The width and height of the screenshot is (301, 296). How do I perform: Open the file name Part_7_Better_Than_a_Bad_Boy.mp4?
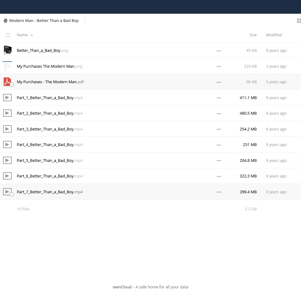tap(50, 192)
